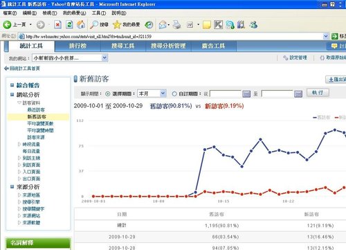The width and height of the screenshot is (346, 250).
Task: Open the 我的最愛(A) menu
Action: point(74,13)
